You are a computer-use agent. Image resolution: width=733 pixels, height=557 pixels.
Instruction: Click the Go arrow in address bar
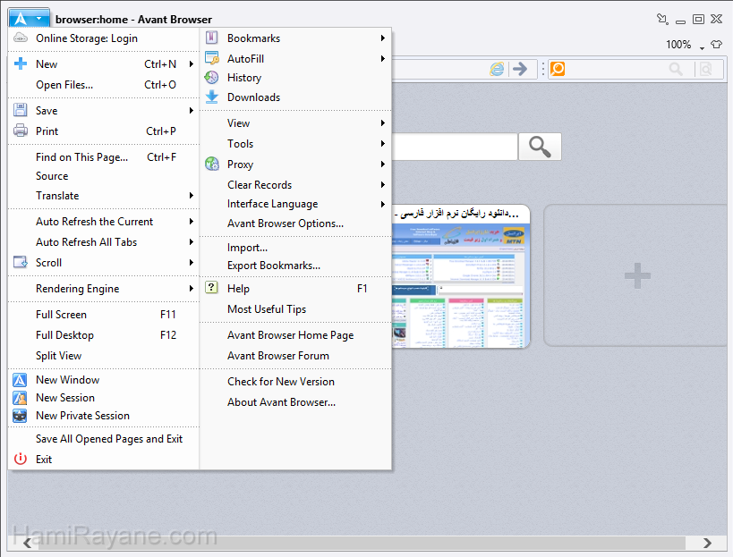point(520,69)
